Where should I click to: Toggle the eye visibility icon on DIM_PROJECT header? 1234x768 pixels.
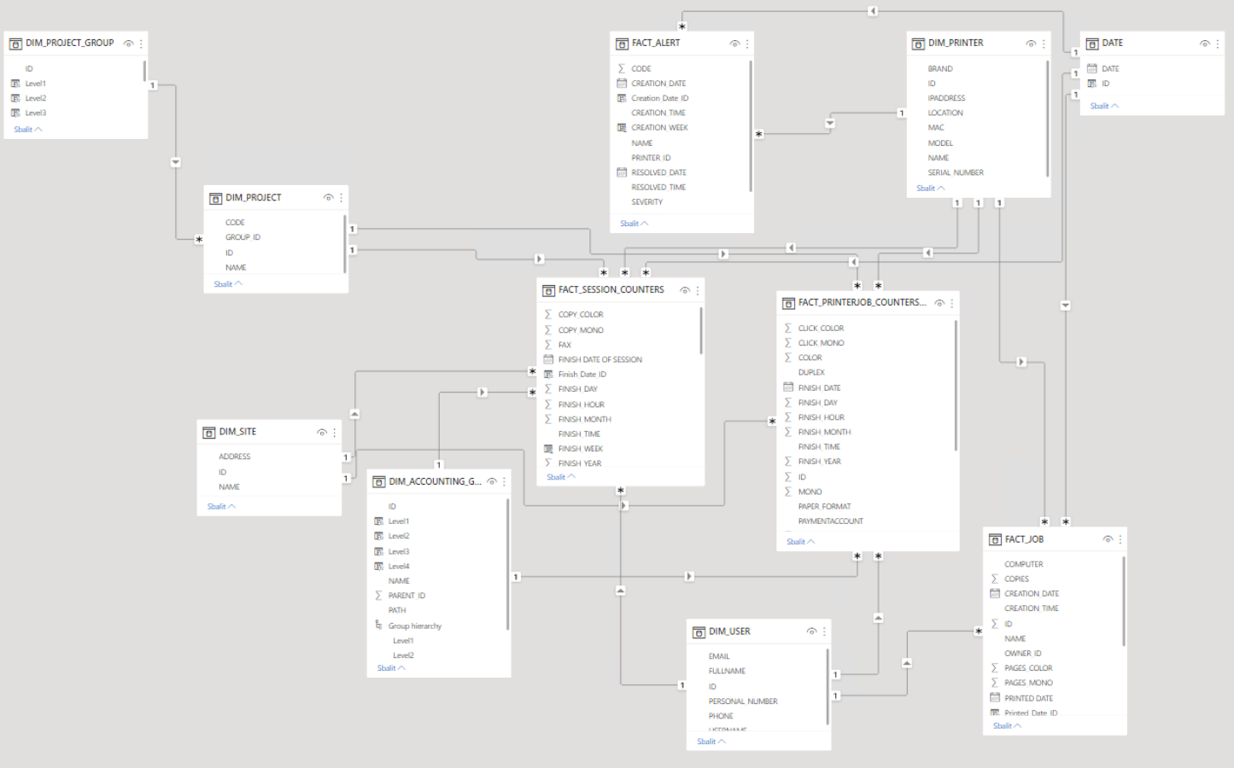pos(329,197)
